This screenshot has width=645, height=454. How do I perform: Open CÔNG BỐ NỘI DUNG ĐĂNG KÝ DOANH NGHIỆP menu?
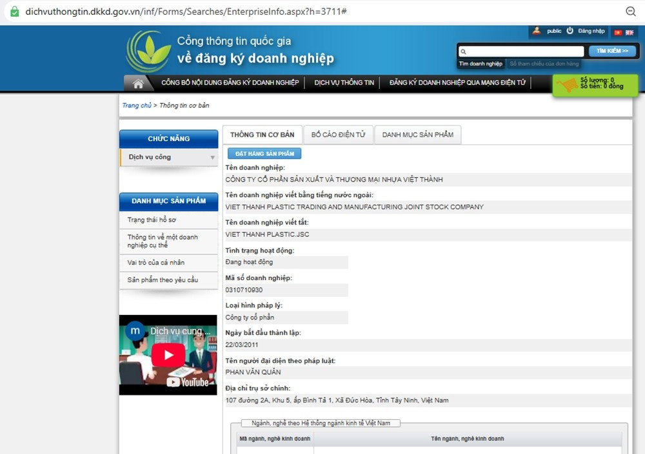230,83
